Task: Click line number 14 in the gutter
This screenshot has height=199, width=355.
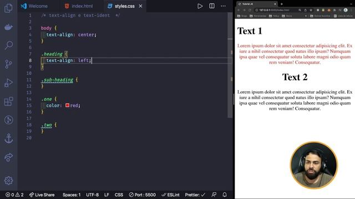Action: coord(29,99)
